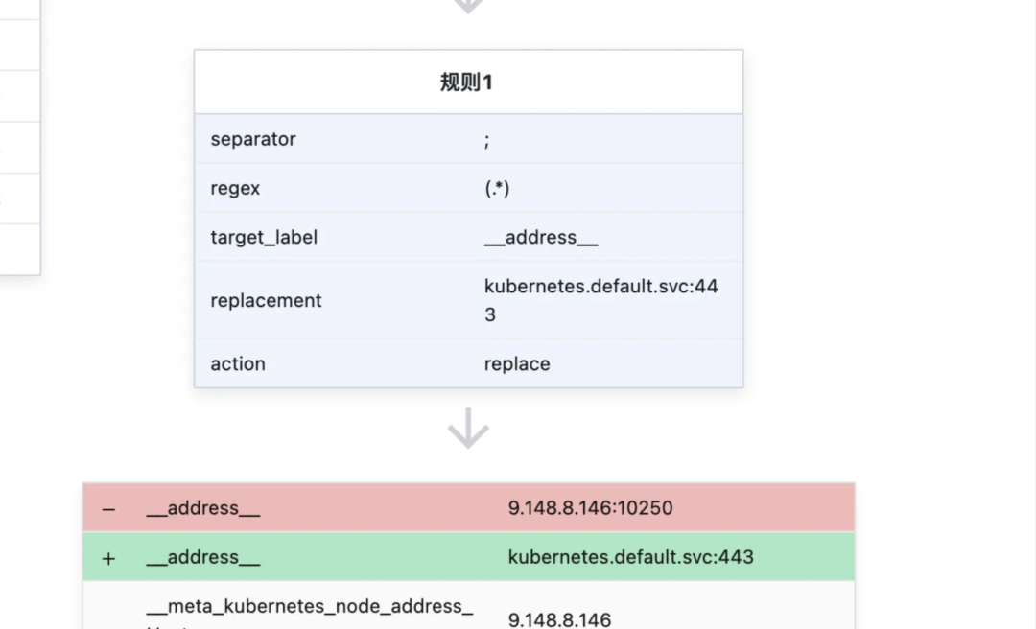Click the (.*) regex value

point(497,188)
